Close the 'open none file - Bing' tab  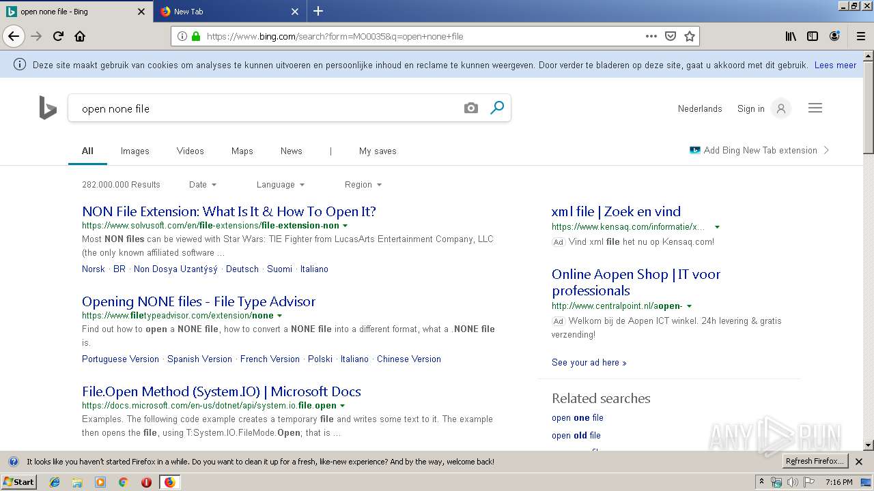tap(141, 12)
